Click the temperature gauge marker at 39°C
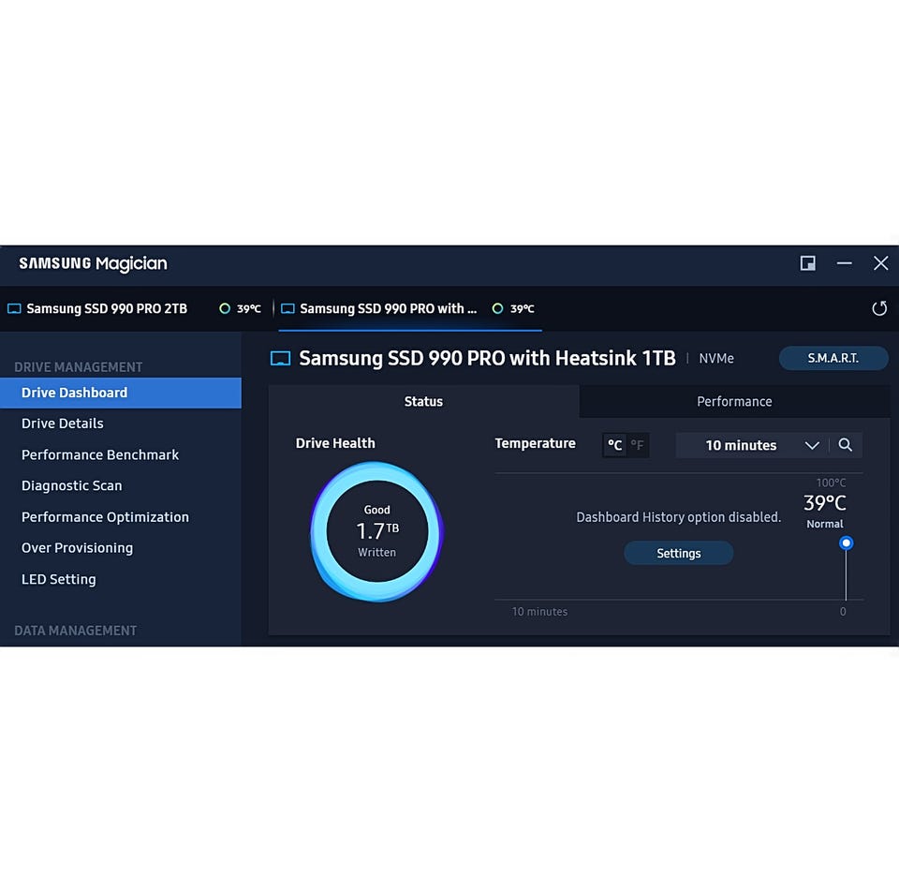The image size is (899, 892). (x=846, y=543)
